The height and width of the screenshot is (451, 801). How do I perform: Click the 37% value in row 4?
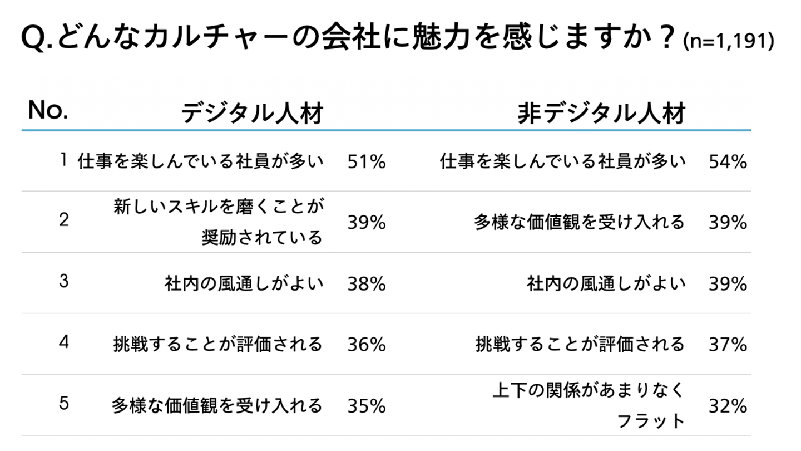pos(728,345)
